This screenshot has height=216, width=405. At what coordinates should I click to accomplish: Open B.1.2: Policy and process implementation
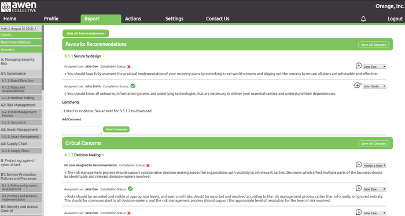coord(21,197)
